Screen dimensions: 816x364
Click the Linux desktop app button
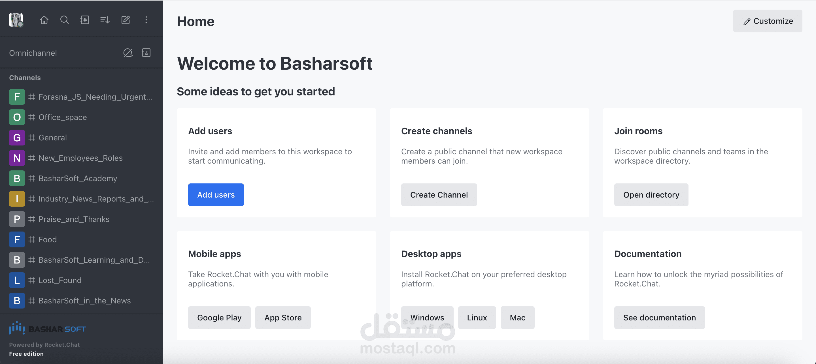point(477,318)
